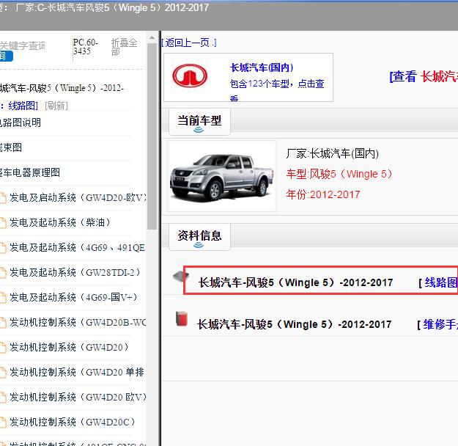Click the 车型:风骏5（Wingle 5） text
This screenshot has width=458, height=446.
[x=339, y=174]
